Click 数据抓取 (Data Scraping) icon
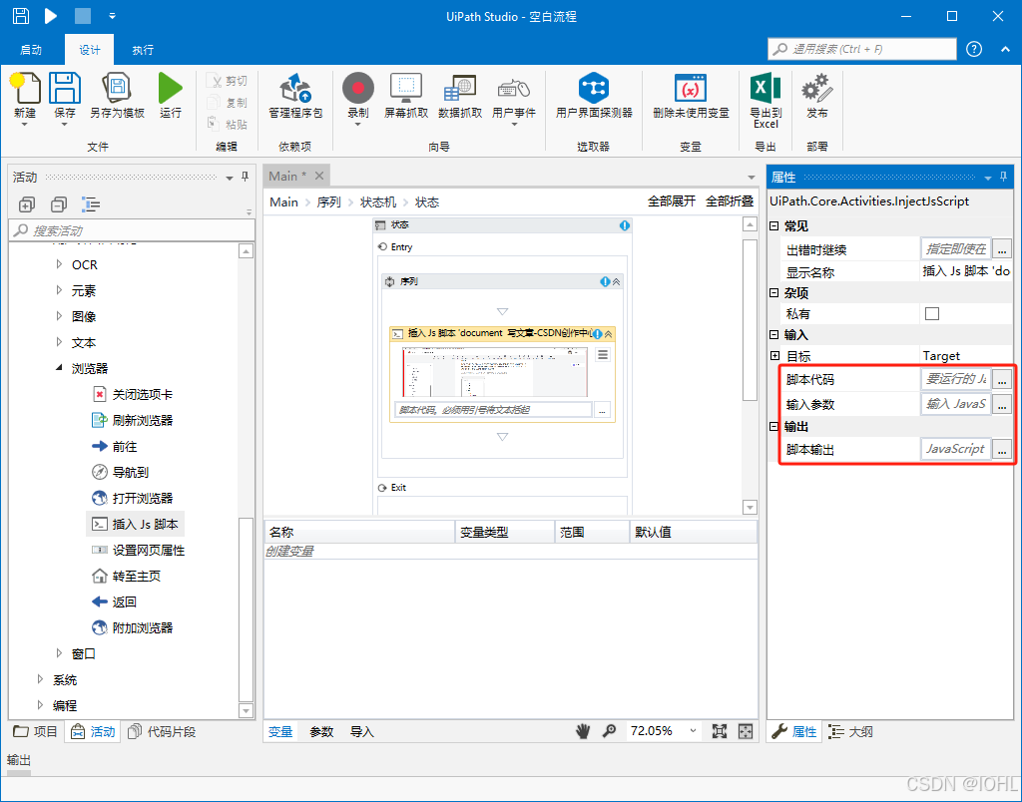1022x802 pixels. point(460,88)
